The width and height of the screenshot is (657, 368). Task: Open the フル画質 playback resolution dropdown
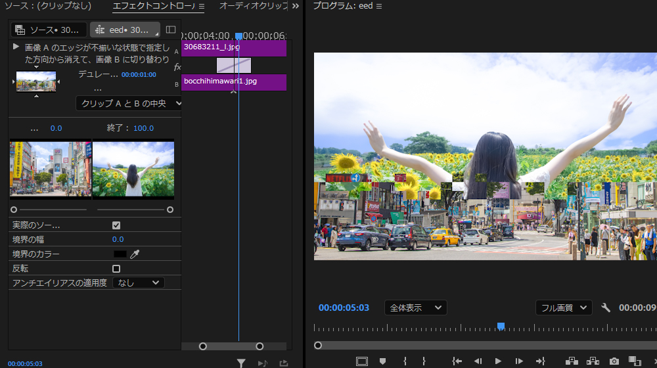point(564,308)
